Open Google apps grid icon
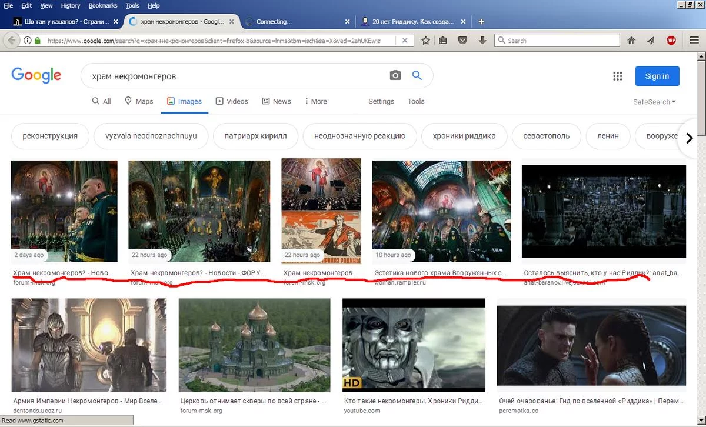 point(617,76)
